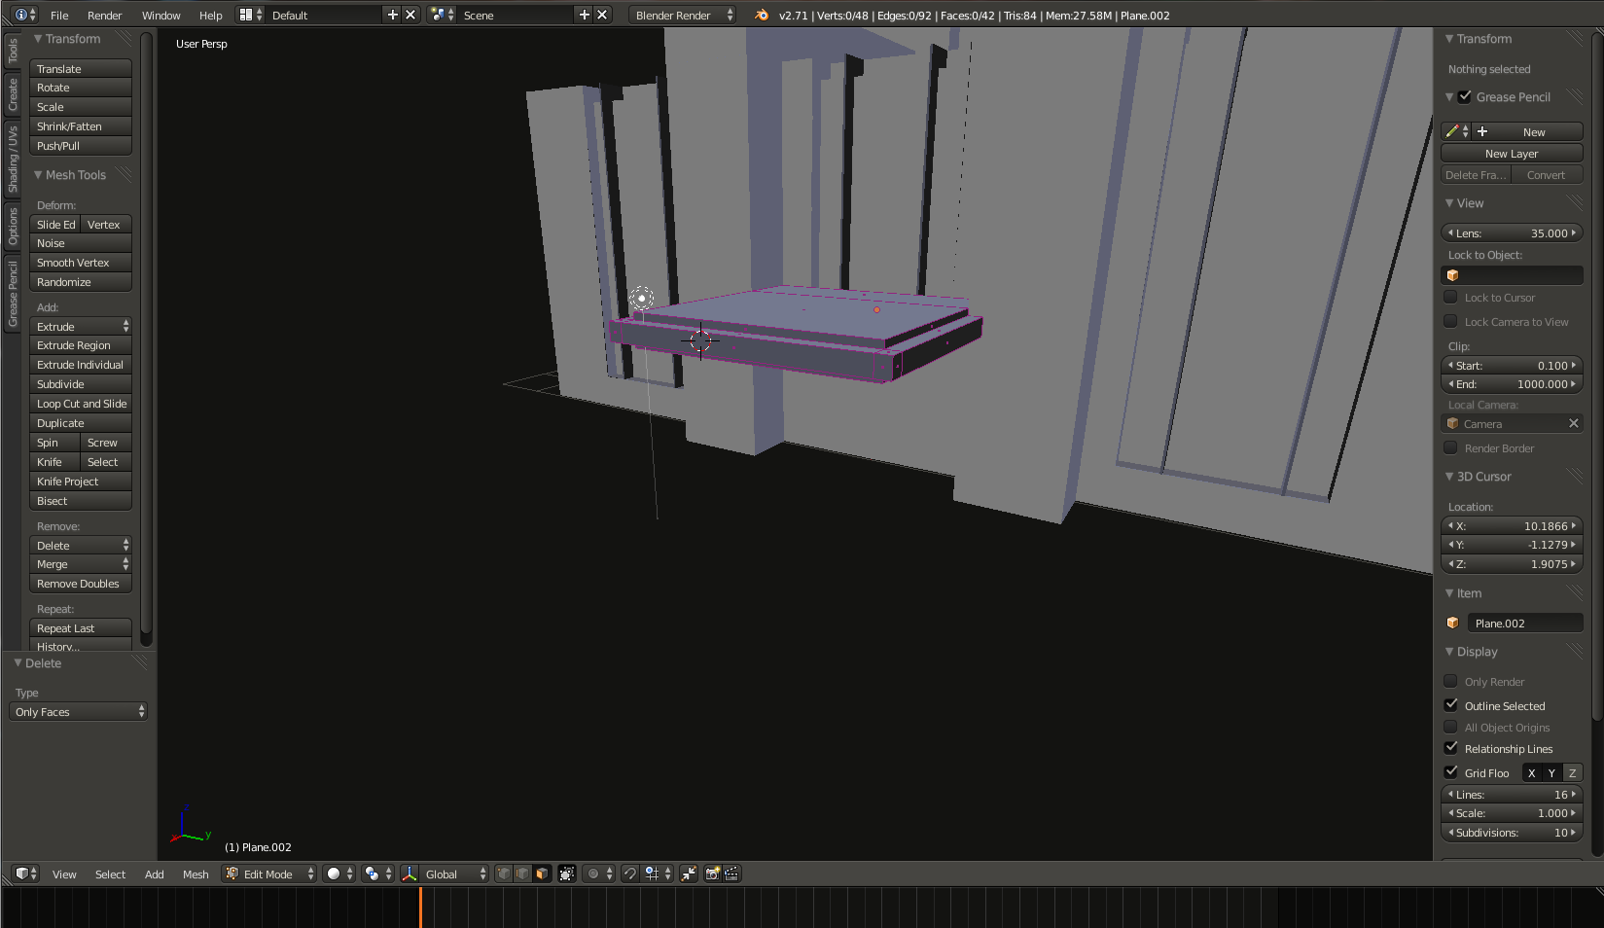Click the Loop Cut and Slide button
Screen dimensions: 1604x928
click(x=81, y=404)
